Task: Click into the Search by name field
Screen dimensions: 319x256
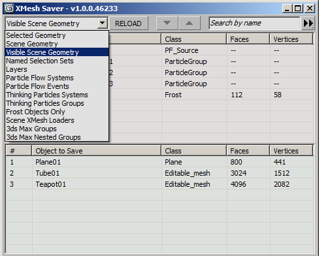Action: pyautogui.click(x=254, y=23)
